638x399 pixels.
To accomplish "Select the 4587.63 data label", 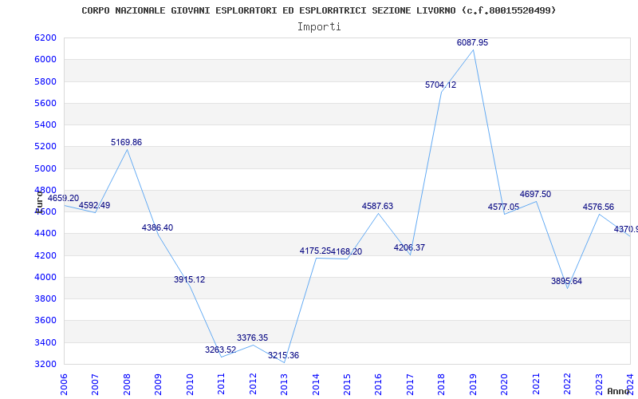I will pos(377,206).
